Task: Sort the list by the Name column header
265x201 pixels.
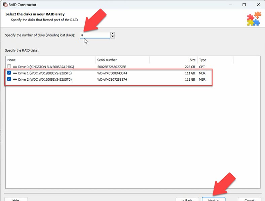Action: [x=50, y=60]
